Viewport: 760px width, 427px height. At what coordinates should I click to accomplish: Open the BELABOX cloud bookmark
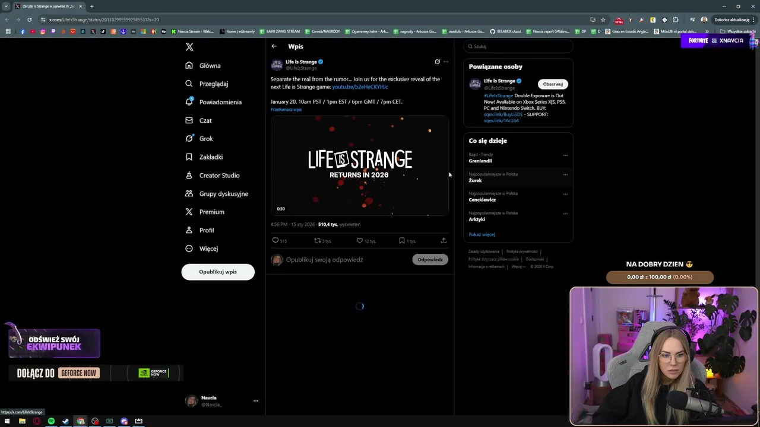click(x=505, y=31)
